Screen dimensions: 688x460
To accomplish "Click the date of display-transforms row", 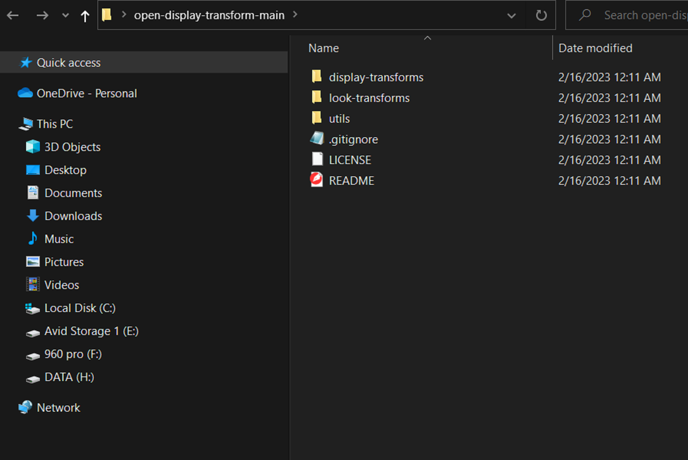I will click(x=609, y=77).
